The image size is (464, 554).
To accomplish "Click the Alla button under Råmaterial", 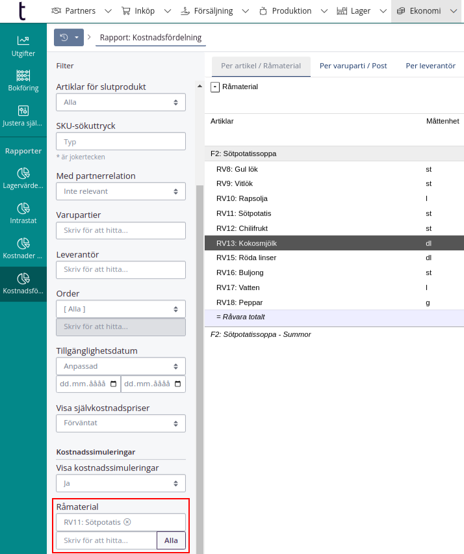I will click(171, 540).
